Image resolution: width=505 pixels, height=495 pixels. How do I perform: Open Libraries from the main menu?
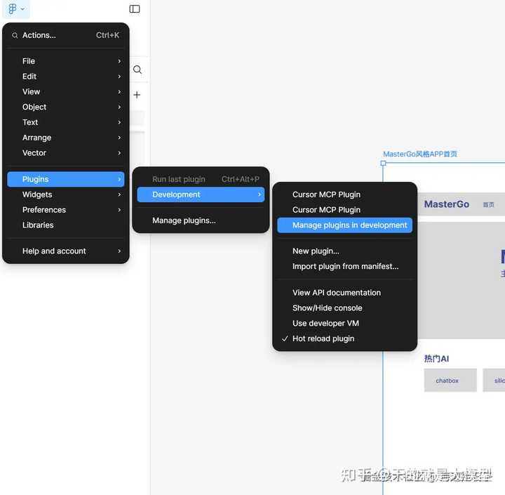[38, 225]
